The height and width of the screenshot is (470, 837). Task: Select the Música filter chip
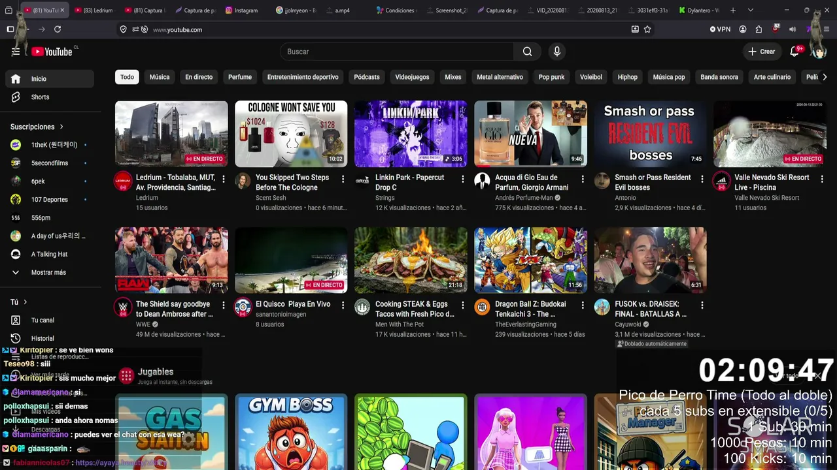coord(160,77)
